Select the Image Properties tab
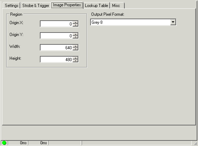Viewport: 198px width, 146px height. tap(67, 5)
